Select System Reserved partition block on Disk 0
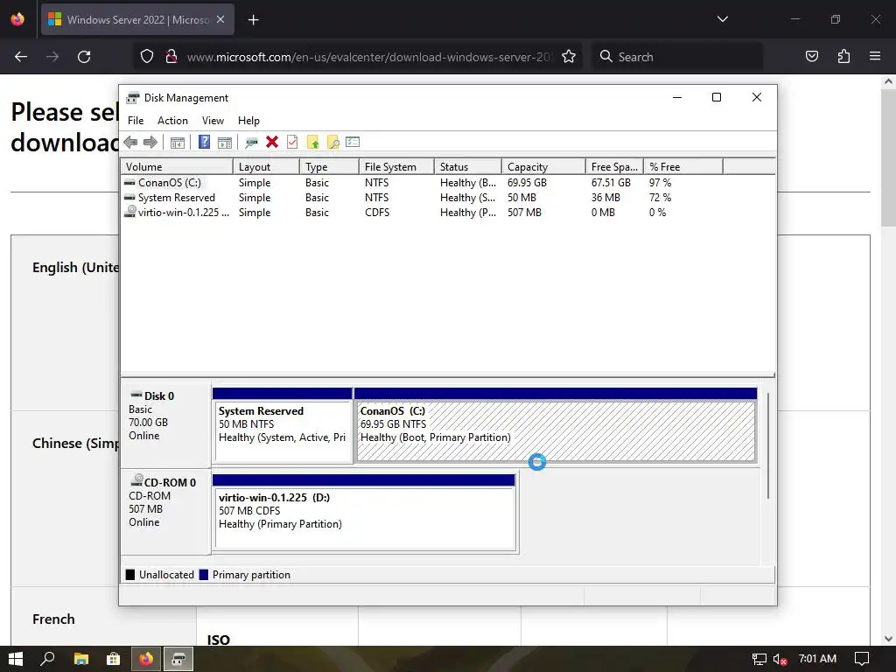The height and width of the screenshot is (672, 896). pyautogui.click(x=283, y=425)
